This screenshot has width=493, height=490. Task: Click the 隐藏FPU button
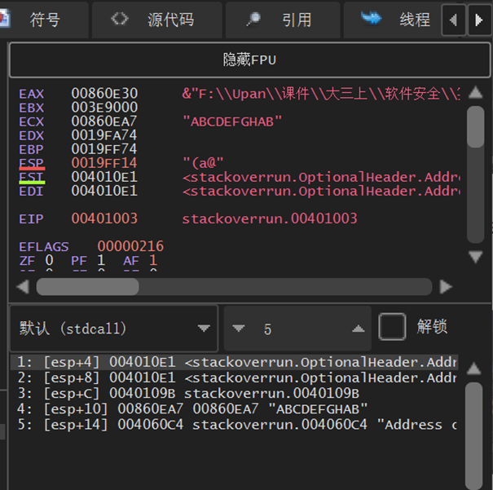249,60
